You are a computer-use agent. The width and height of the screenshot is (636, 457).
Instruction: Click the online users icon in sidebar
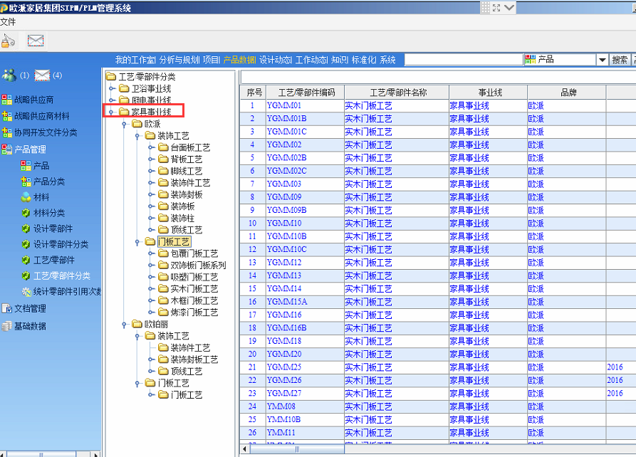point(9,75)
